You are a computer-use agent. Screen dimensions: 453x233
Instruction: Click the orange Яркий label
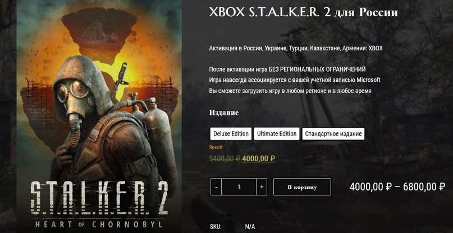(216, 147)
